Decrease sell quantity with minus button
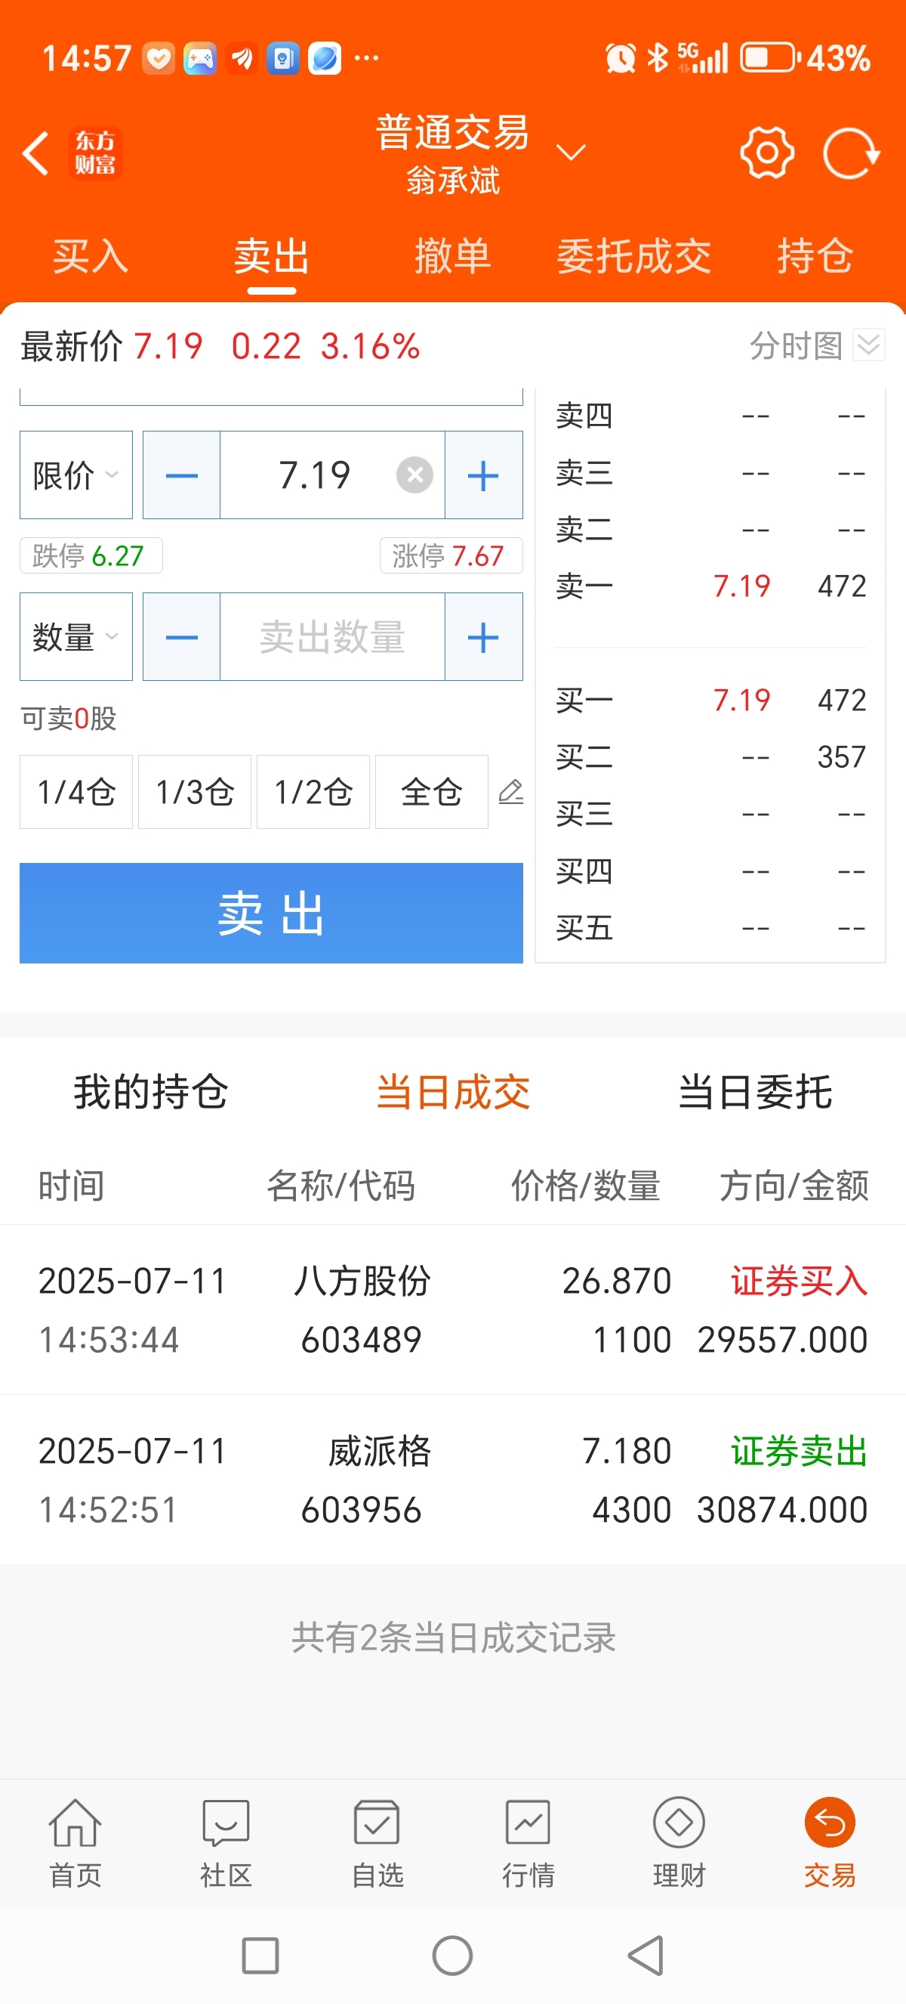Viewport: 906px width, 2004px height. (182, 637)
